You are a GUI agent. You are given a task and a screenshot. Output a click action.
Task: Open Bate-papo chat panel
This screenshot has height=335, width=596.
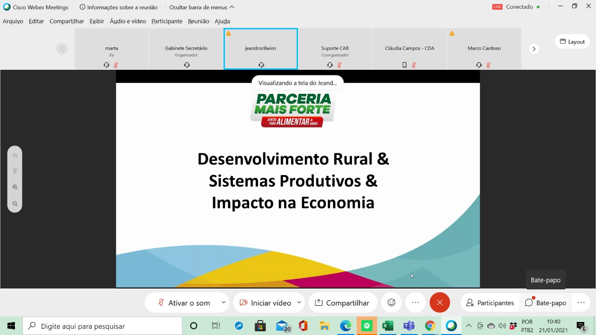pos(546,303)
